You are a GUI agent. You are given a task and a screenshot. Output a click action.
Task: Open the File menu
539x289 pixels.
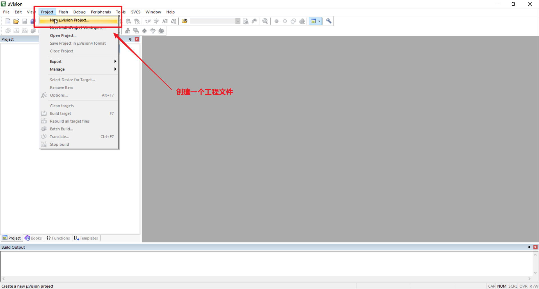[6, 12]
